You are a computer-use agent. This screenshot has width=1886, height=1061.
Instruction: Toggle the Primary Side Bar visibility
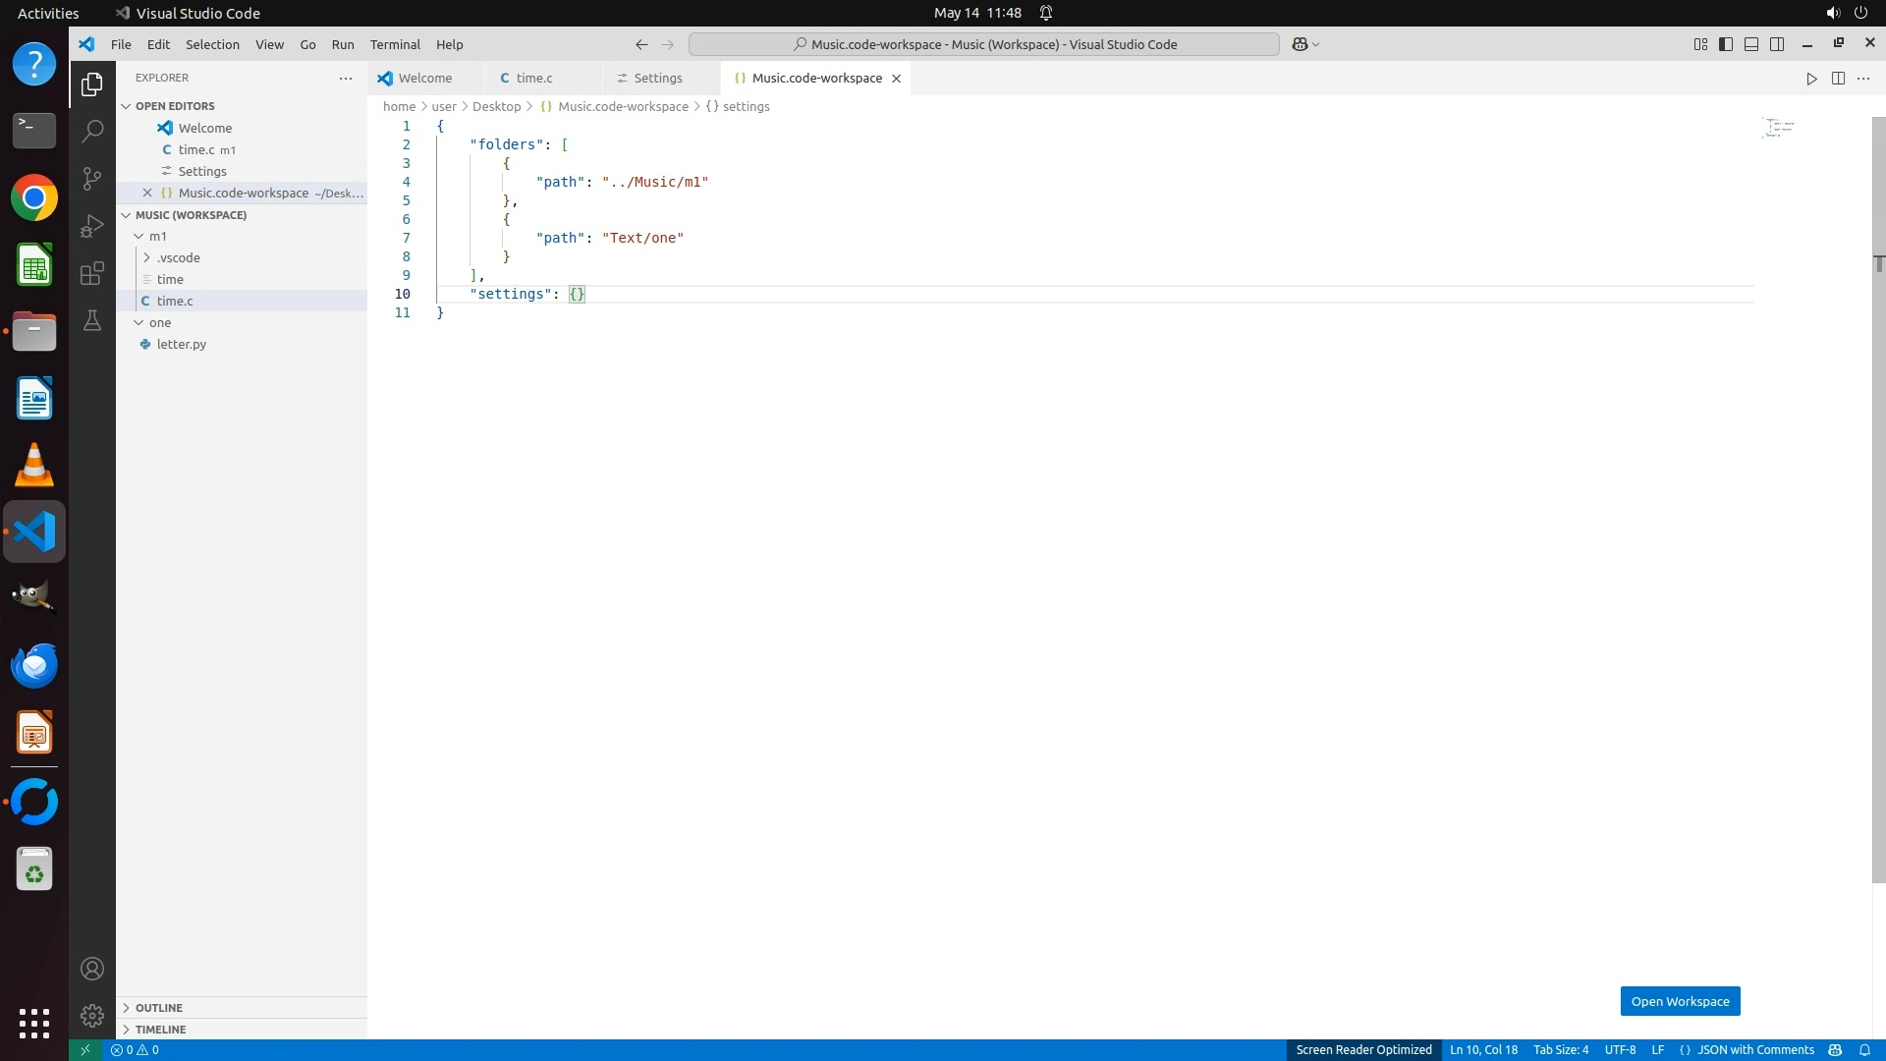point(1725,44)
